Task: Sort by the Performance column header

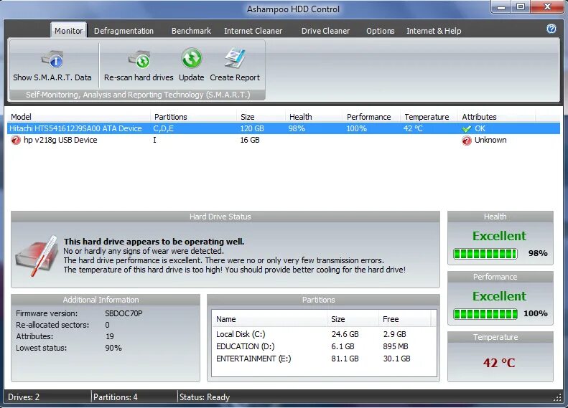Action: pos(371,117)
